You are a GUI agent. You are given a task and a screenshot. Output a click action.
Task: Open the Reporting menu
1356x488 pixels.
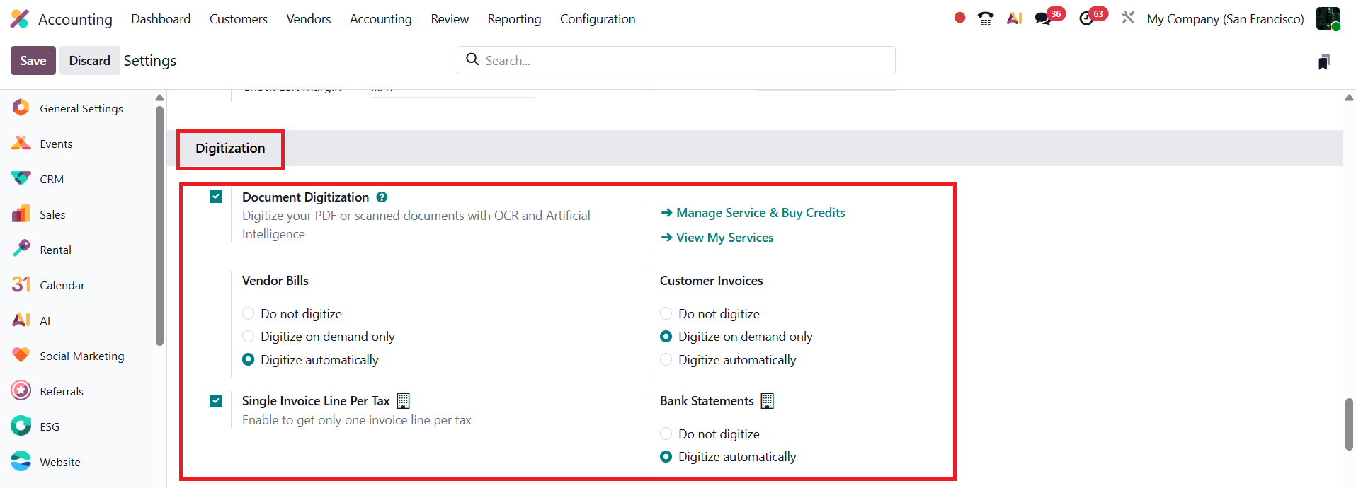[x=514, y=19]
